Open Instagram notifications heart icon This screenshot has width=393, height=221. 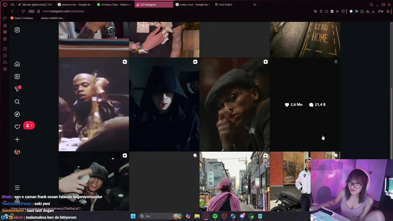tap(17, 127)
